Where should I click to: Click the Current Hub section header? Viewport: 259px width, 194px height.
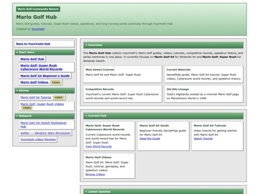pos(164,116)
